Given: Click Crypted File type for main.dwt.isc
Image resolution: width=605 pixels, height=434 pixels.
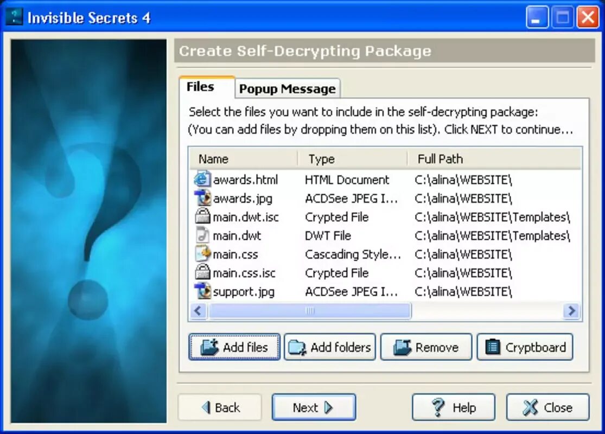Looking at the screenshot, I should click(x=337, y=217).
